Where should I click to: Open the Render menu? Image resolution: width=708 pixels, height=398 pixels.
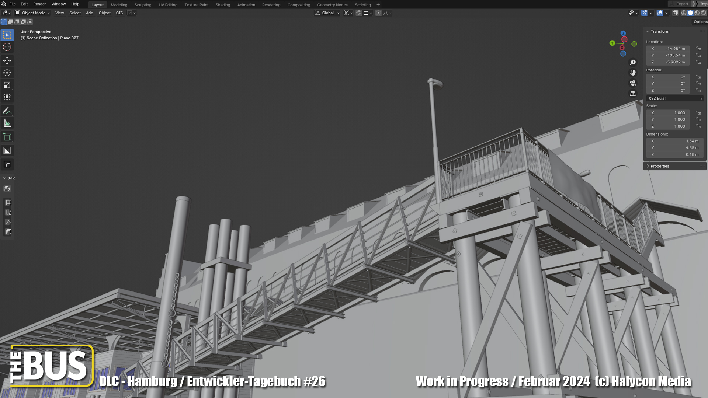click(39, 4)
